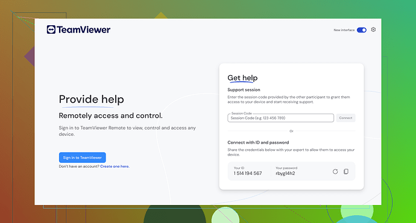416x223 pixels.
Task: Toggle the New interface switch
Action: [361, 30]
